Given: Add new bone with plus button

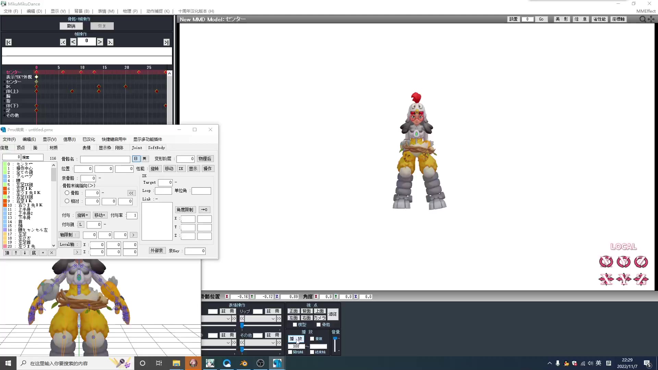Looking at the screenshot, I should pyautogui.click(x=43, y=253).
